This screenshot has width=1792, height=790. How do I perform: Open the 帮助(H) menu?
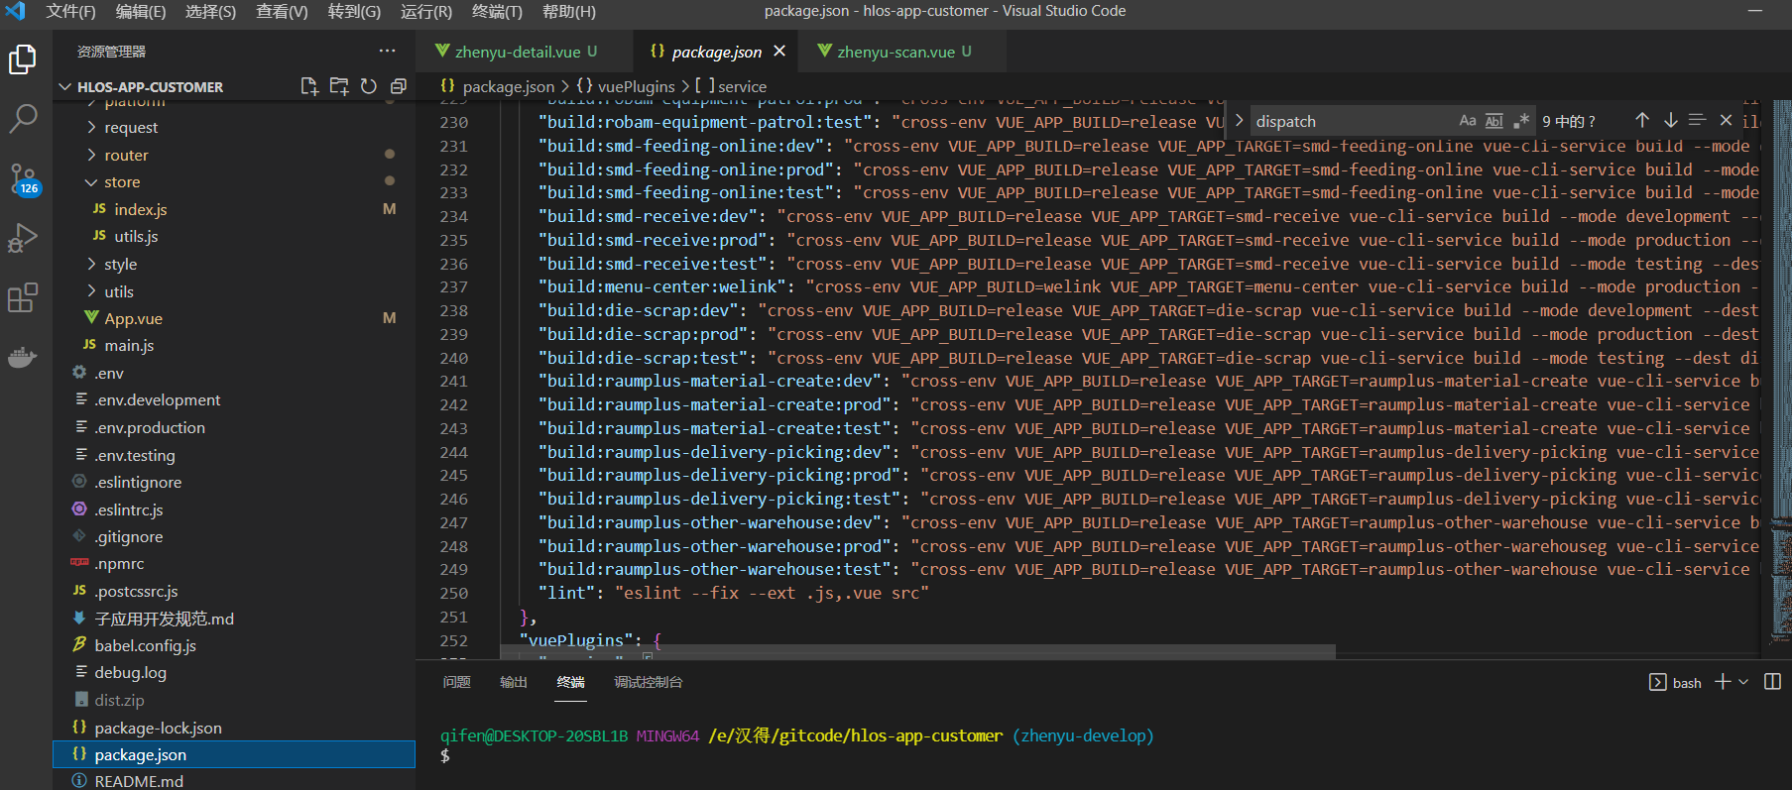[569, 11]
